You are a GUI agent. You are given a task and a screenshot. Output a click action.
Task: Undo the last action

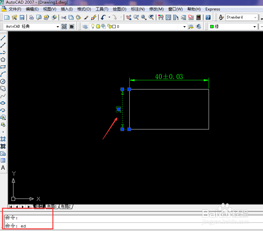[103, 17]
